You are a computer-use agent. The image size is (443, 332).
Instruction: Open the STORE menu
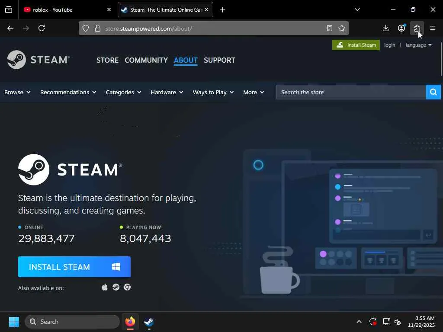[x=107, y=60]
